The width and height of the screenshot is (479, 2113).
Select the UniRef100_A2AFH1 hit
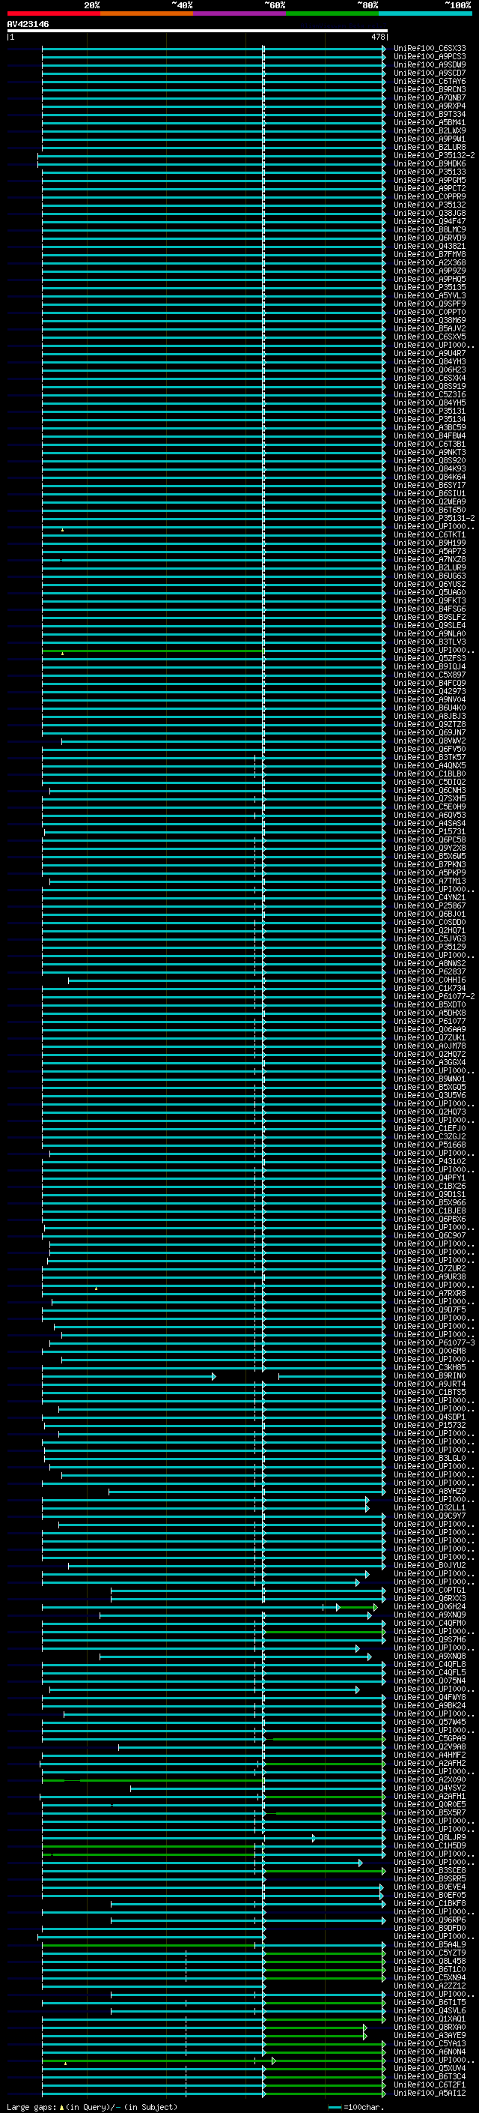[x=429, y=1795]
